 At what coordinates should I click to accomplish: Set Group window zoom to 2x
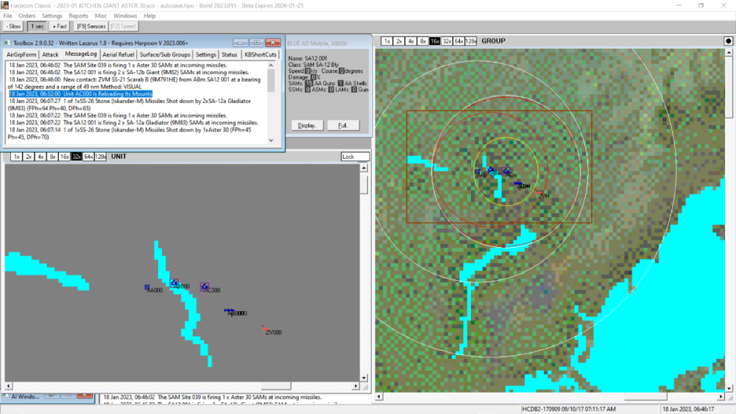[x=399, y=41]
